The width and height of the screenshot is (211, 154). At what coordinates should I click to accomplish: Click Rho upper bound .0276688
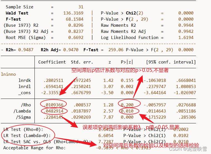pyautogui.click(x=186, y=105)
